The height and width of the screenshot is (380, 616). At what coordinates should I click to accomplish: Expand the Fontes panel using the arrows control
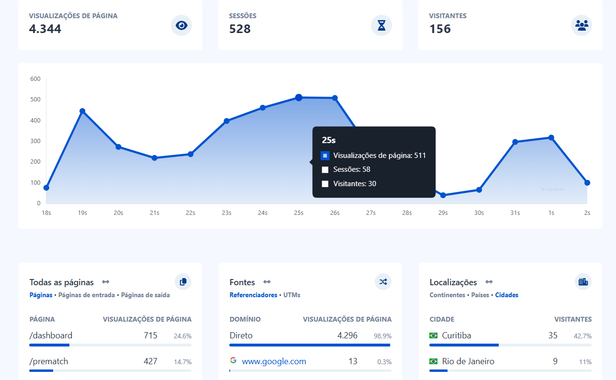[267, 282]
